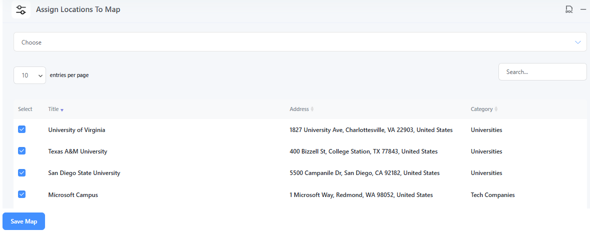This screenshot has width=590, height=232.
Task: Uncheck the University of Virginia checkbox
Action: pyautogui.click(x=22, y=129)
